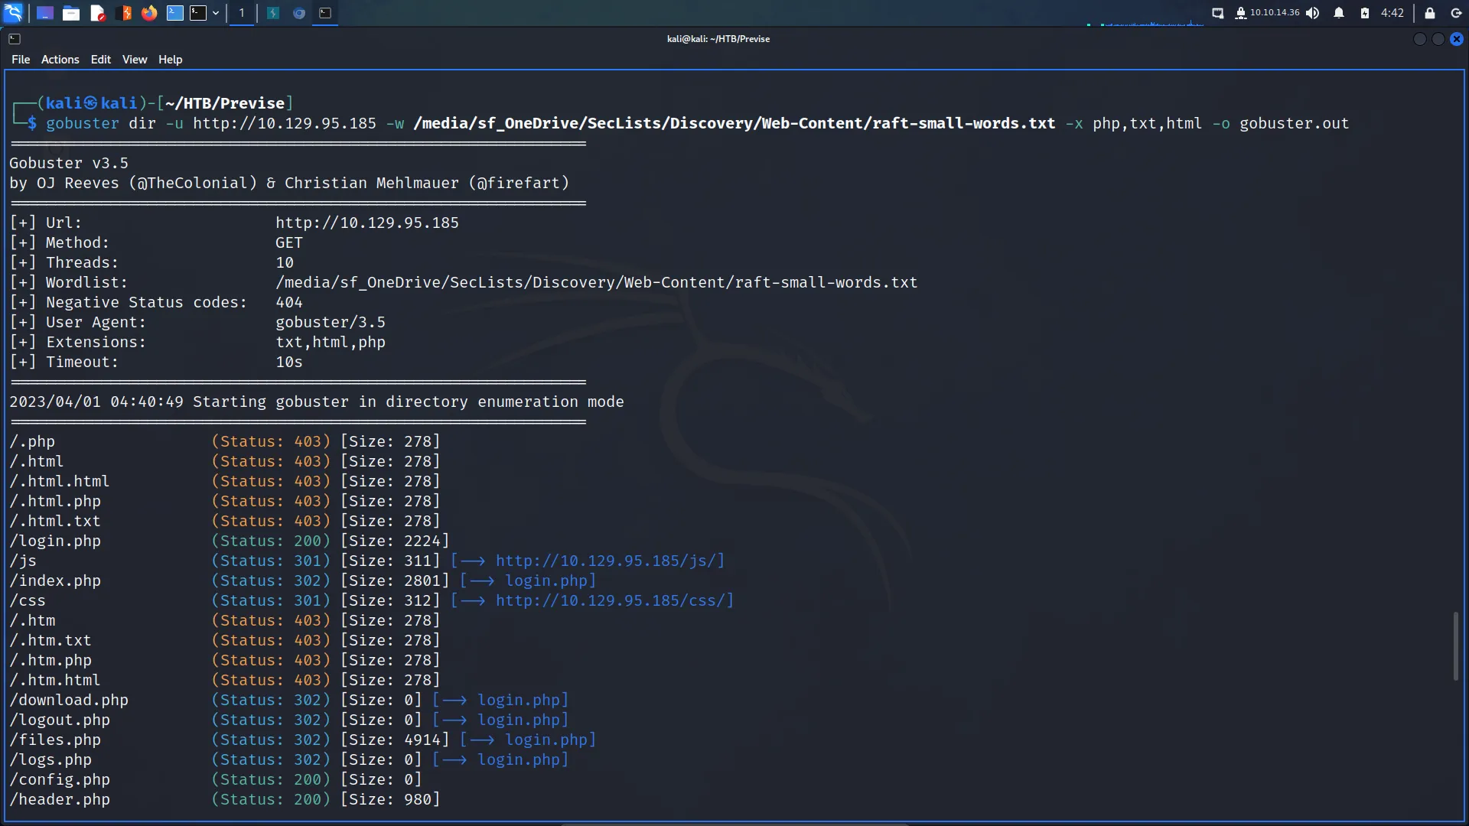
Task: Click the 'Gobuster v3.5' banner text
Action: (69, 163)
